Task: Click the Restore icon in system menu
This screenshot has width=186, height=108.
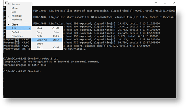Action: (x=8, y=4)
